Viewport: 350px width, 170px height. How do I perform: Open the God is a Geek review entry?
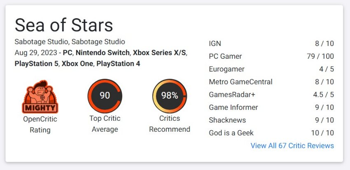(x=271, y=133)
